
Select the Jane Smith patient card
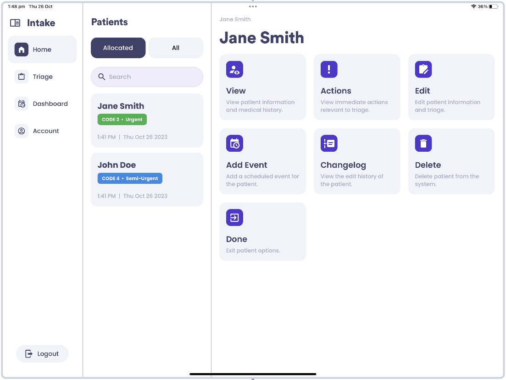147,120
